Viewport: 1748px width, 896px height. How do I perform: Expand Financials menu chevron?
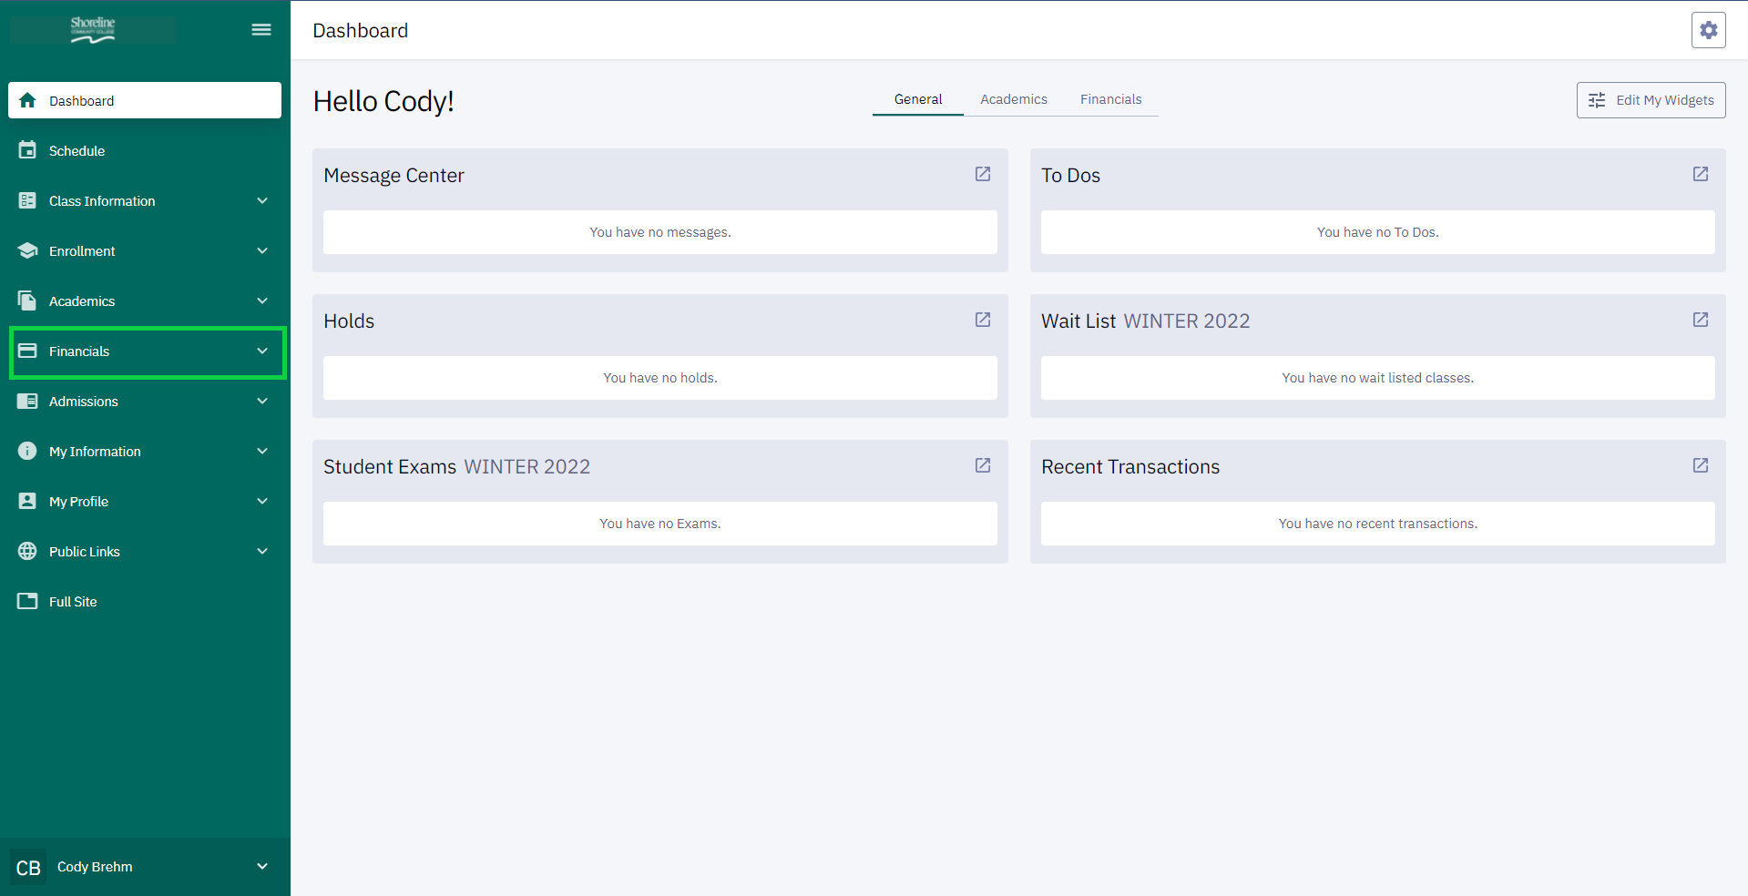262,351
